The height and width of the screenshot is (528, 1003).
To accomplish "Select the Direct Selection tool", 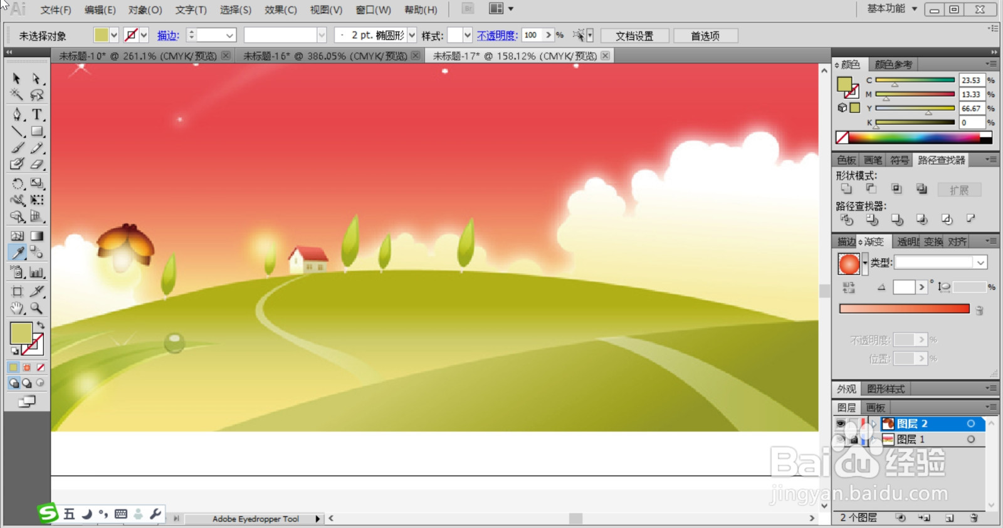I will click(x=37, y=79).
